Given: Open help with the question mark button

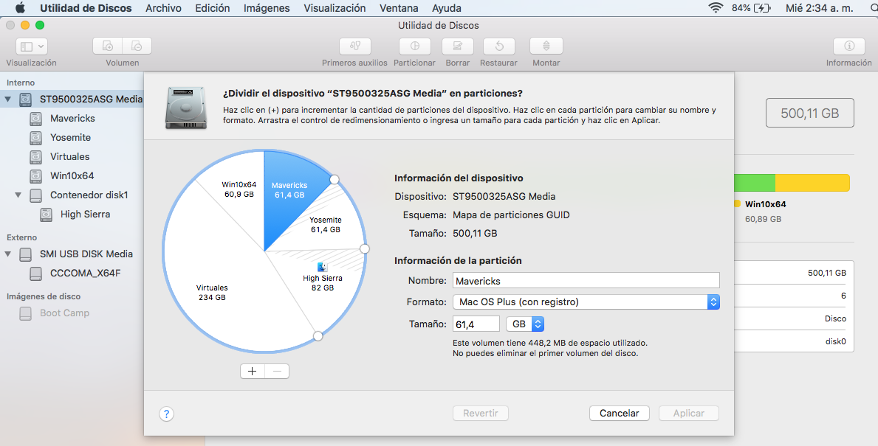Looking at the screenshot, I should [x=166, y=414].
